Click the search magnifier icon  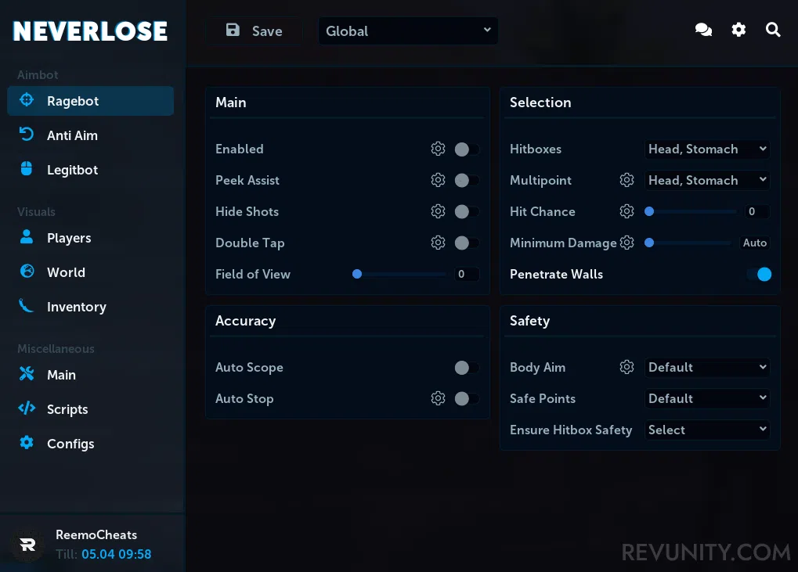pyautogui.click(x=773, y=30)
